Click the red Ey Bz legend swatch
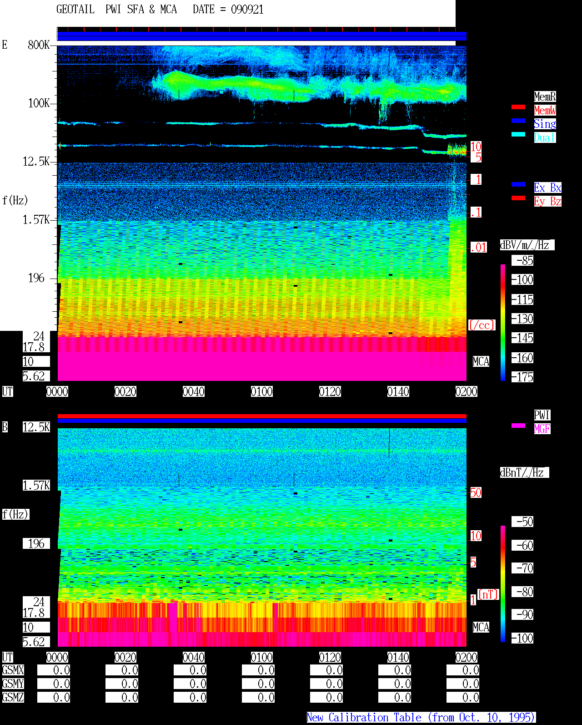Image resolution: width=582 pixels, height=725 pixels. (x=518, y=198)
